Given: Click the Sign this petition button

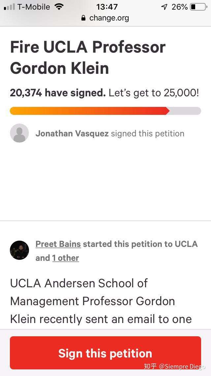Looking at the screenshot, I should 105,353.
